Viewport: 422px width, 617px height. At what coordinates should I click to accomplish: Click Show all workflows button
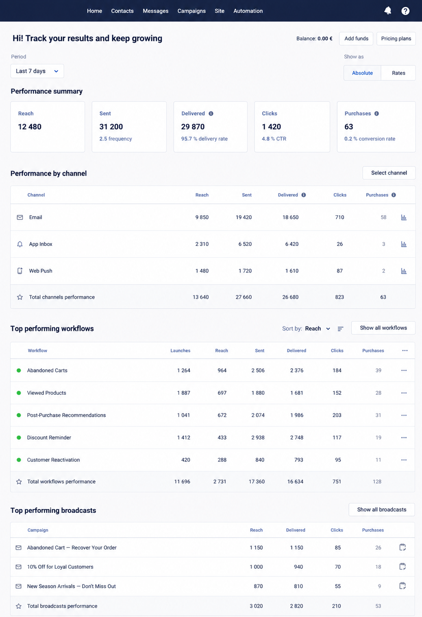383,328
